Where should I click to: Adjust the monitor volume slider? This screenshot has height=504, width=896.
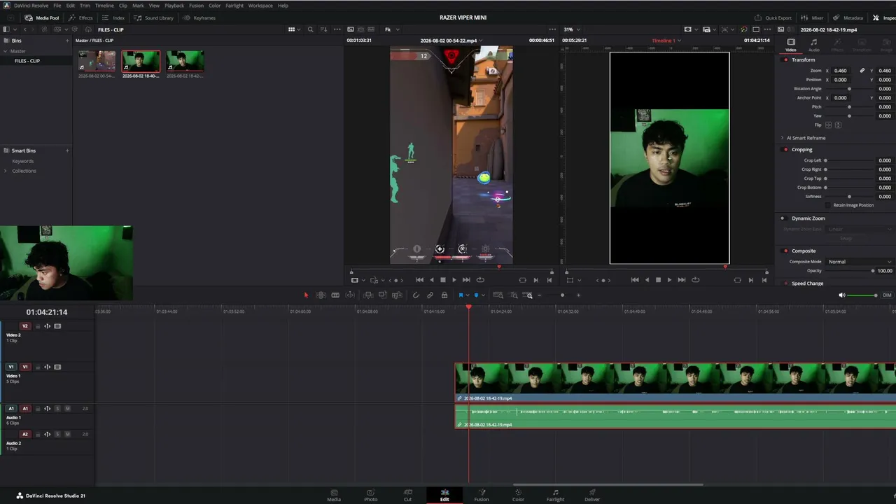point(863,295)
